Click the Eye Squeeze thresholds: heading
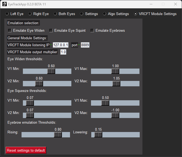The width and height of the screenshot is (182, 157). tap(27, 91)
